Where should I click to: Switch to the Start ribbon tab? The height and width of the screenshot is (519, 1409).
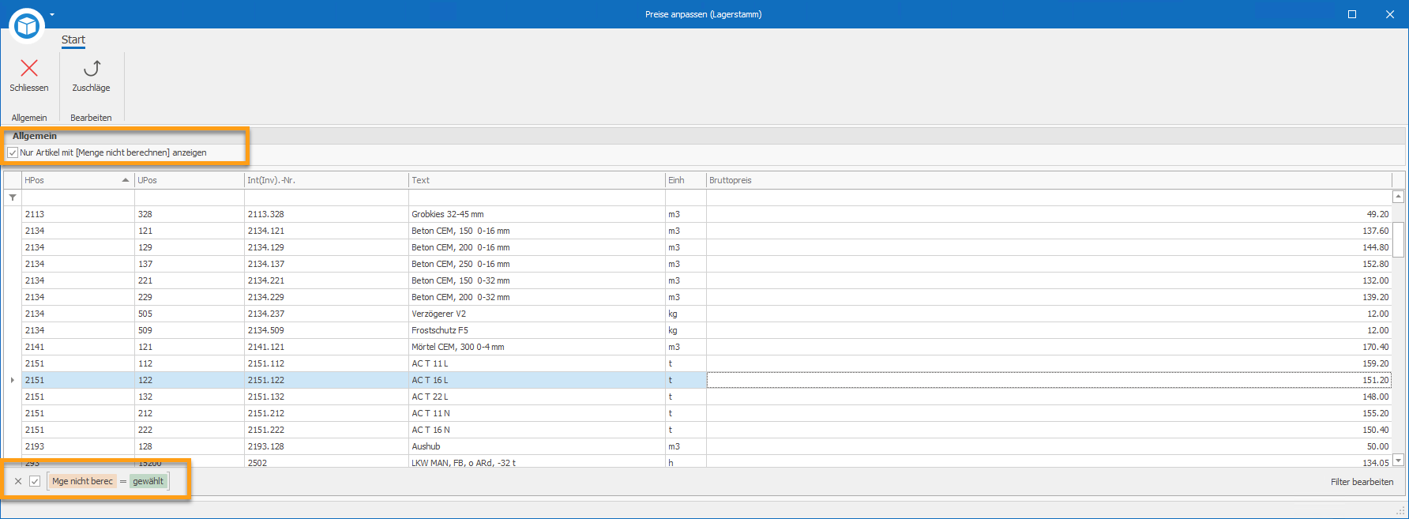click(73, 39)
